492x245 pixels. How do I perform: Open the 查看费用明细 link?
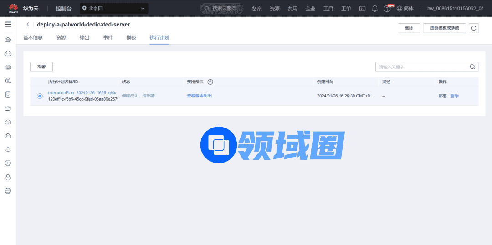tap(199, 96)
